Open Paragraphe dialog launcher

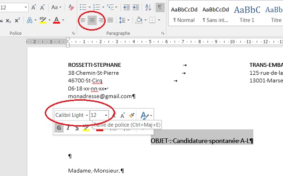(x=163, y=33)
